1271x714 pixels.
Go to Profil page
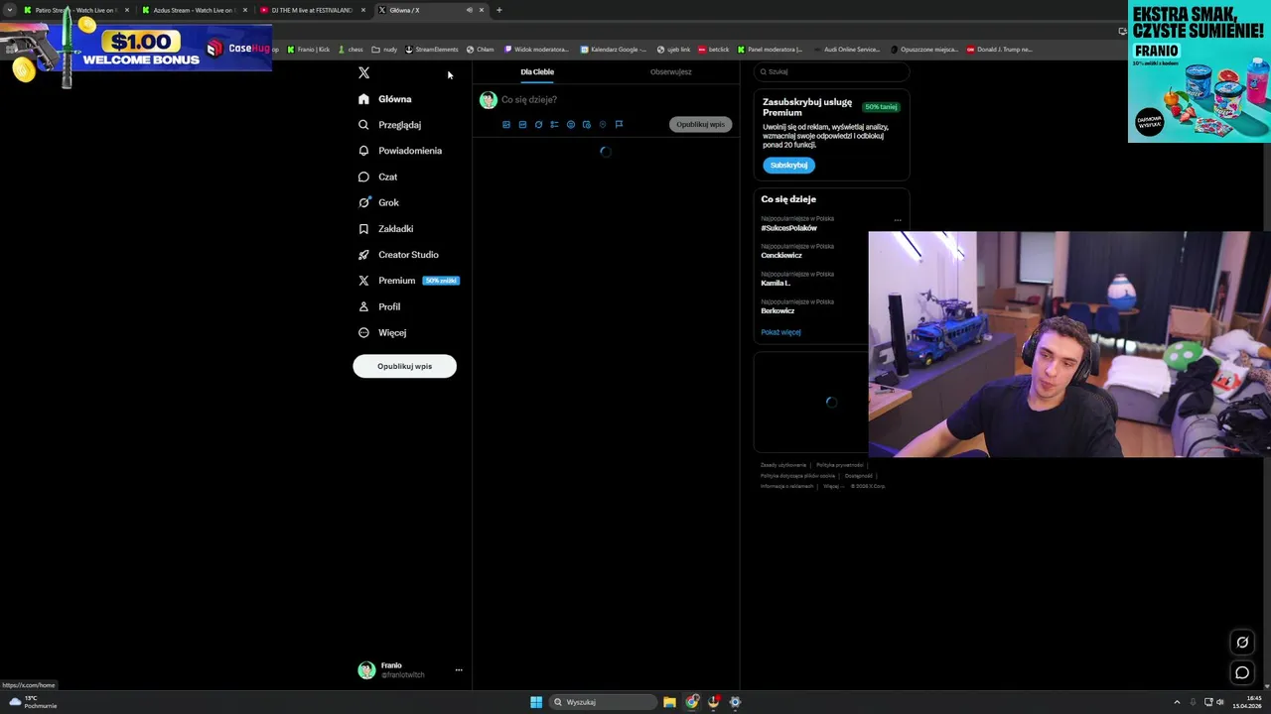379,306
